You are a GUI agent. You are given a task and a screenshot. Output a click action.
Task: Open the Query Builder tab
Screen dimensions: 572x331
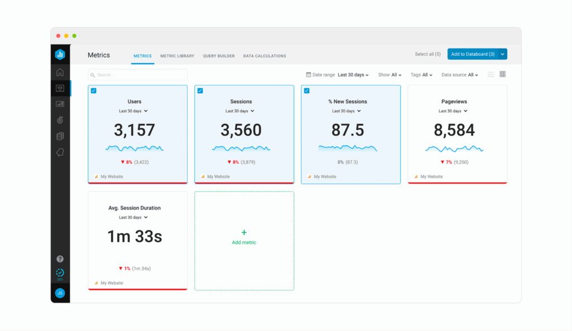(x=218, y=56)
